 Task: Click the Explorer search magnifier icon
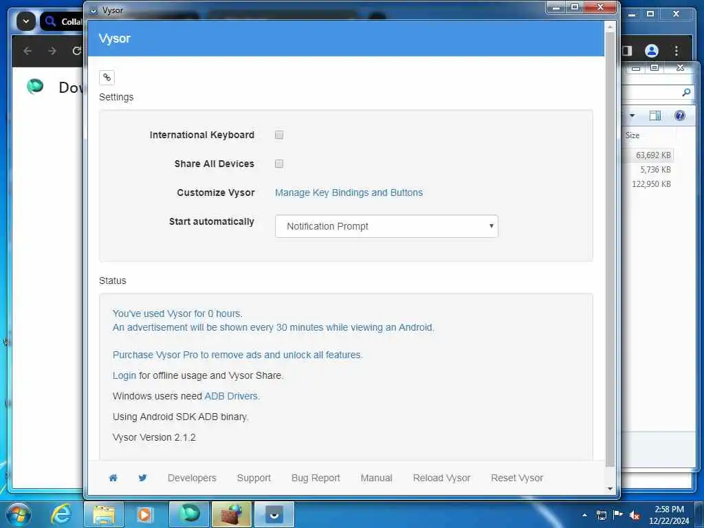686,92
